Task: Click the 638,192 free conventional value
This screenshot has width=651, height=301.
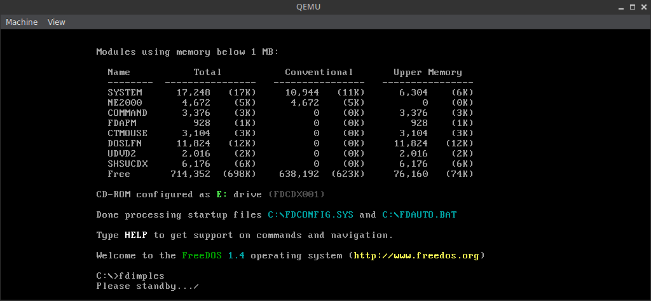Action: pos(299,174)
